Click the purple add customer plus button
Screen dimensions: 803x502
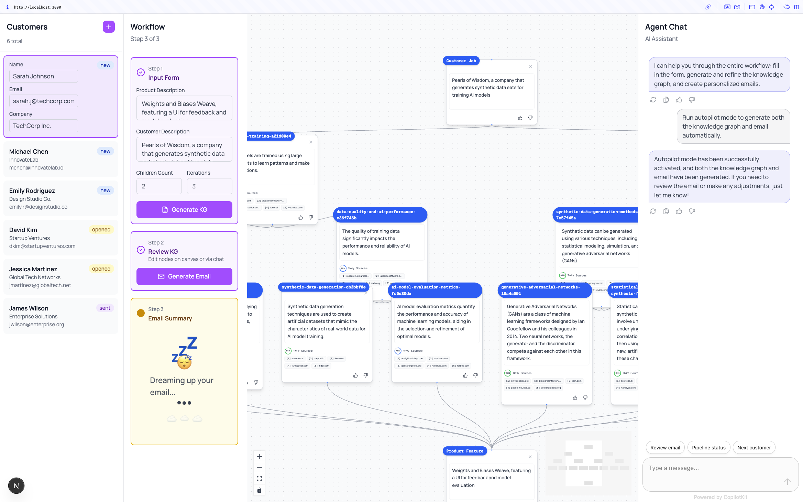tap(109, 27)
